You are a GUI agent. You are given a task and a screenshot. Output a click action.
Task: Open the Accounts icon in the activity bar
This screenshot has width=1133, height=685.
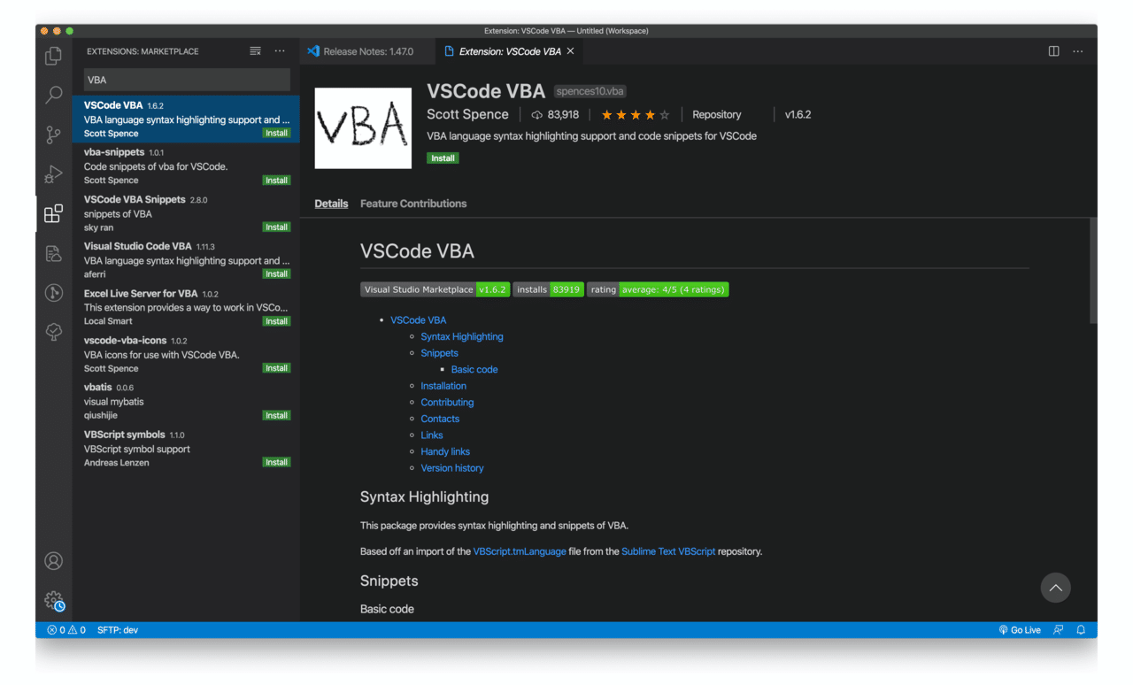(x=54, y=561)
